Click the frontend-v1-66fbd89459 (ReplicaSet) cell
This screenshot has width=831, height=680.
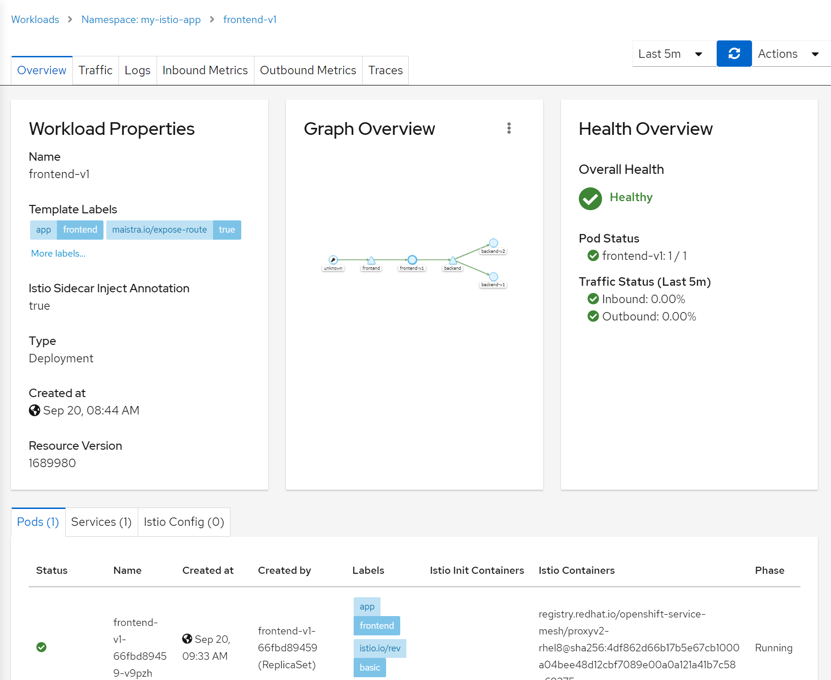(x=287, y=648)
